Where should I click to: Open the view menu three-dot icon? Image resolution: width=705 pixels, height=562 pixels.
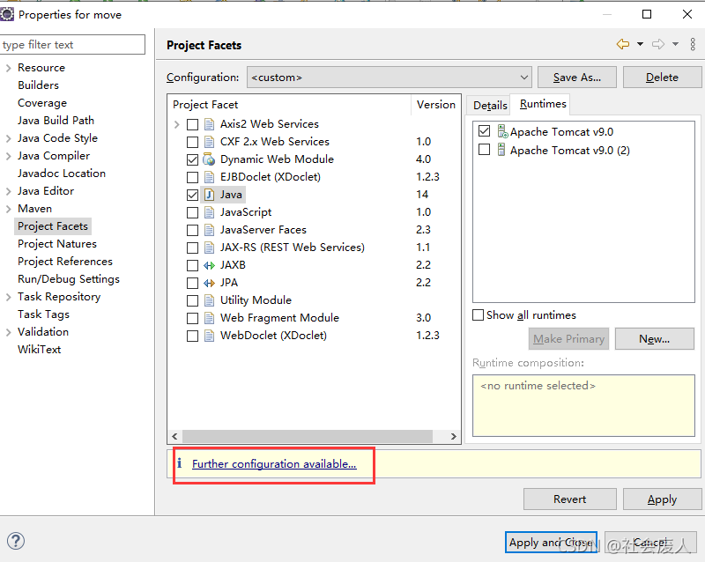coord(693,44)
